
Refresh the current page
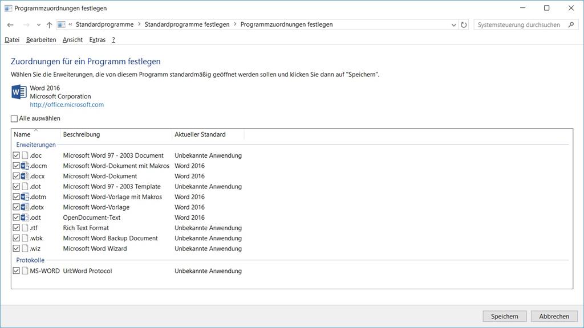point(464,25)
